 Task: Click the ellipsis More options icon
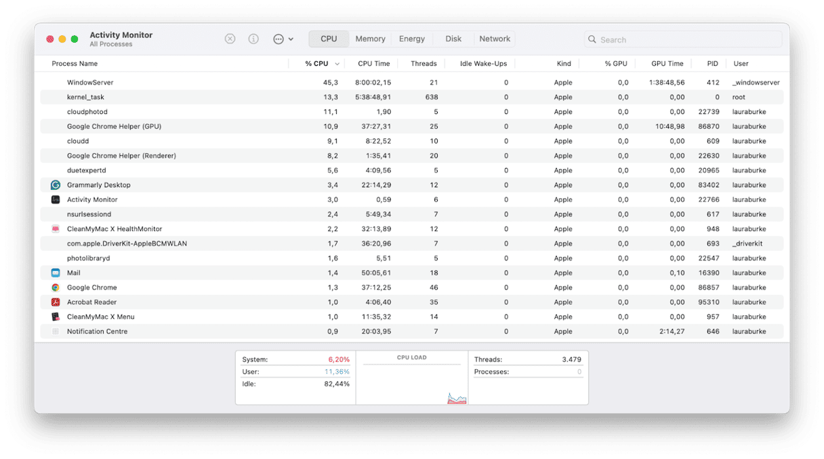(279, 39)
